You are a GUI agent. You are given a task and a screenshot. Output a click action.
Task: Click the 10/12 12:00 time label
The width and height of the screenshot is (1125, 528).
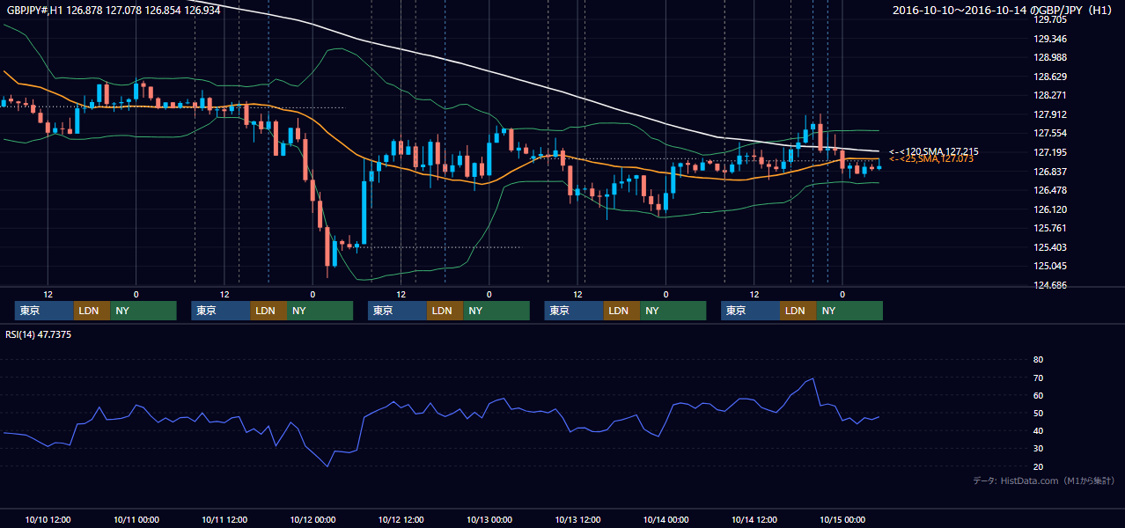coord(401,519)
